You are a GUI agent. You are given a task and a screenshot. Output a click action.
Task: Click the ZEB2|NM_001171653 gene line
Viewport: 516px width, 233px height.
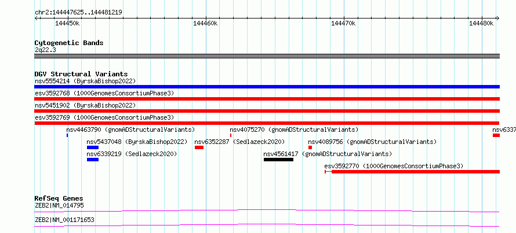pos(267,225)
